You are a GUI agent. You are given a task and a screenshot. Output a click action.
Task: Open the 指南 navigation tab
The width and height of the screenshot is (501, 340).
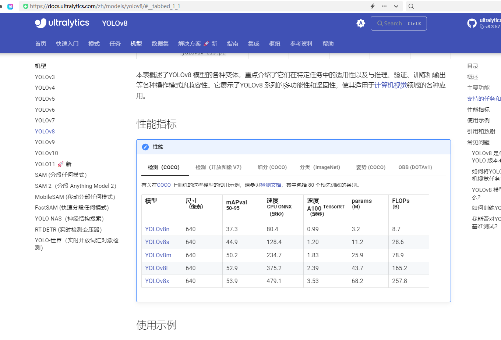coord(233,44)
